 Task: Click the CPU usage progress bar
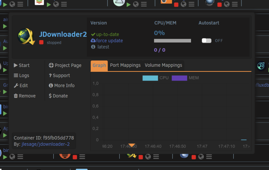tap(172, 41)
